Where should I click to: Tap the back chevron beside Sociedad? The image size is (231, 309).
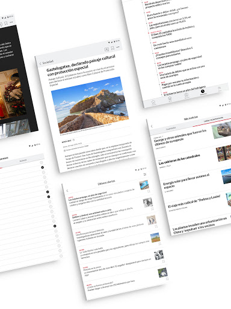[40, 63]
